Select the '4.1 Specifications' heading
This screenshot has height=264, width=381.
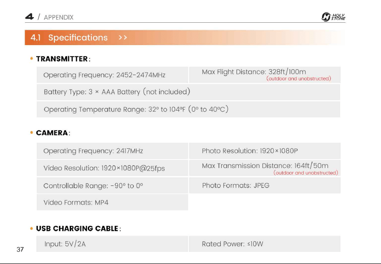tap(69, 38)
